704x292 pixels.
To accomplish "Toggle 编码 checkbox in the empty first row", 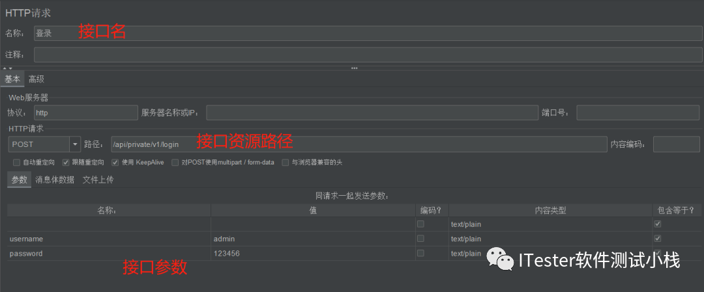I will (420, 224).
